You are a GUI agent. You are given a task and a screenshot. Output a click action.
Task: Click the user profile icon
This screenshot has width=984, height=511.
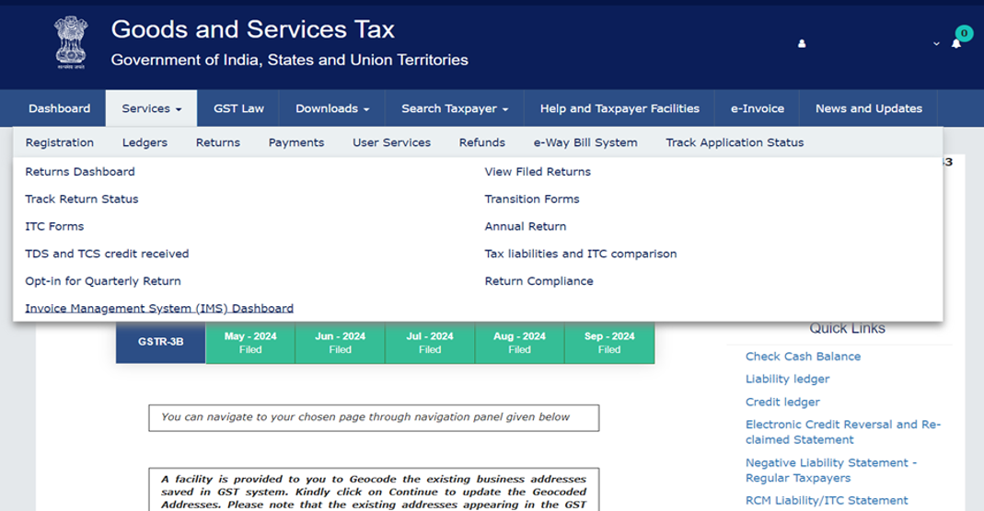[802, 44]
